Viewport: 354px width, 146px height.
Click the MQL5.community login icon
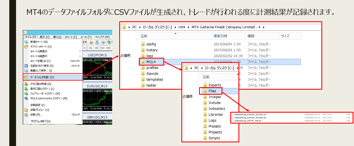click(26, 98)
